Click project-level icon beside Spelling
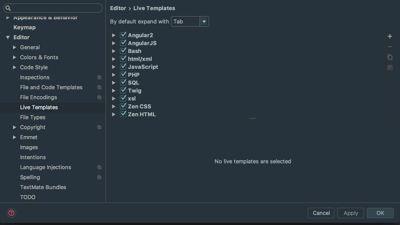 (99, 177)
